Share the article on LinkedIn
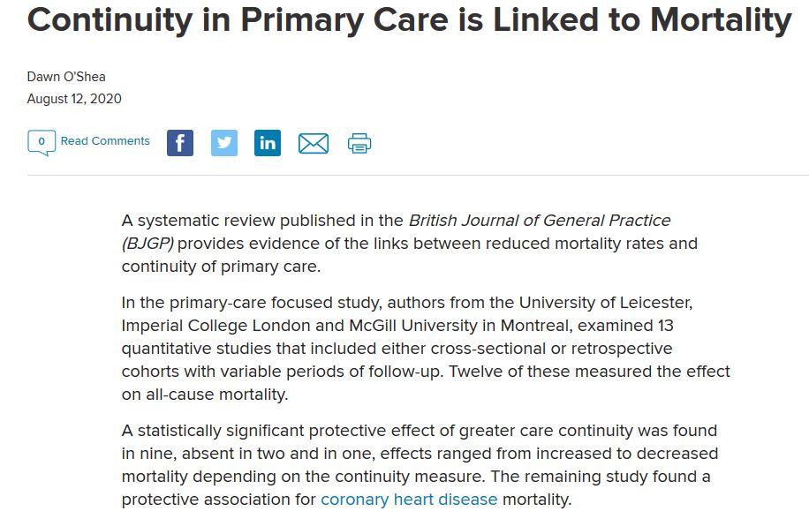The height and width of the screenshot is (519, 809). [x=268, y=143]
